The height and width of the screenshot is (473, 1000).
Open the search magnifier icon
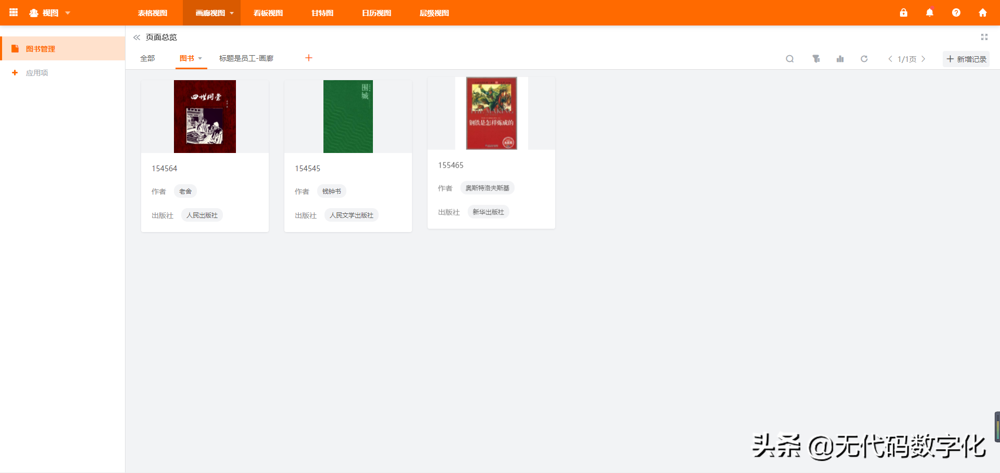(790, 59)
